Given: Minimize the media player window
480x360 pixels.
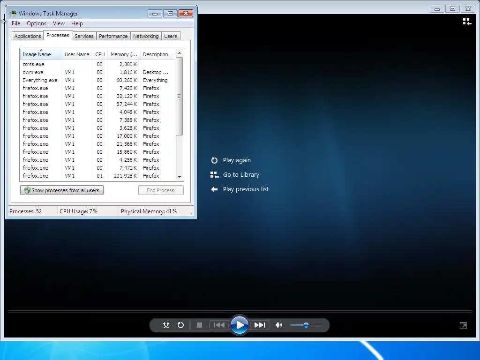Looking at the screenshot, I should coord(437,9).
